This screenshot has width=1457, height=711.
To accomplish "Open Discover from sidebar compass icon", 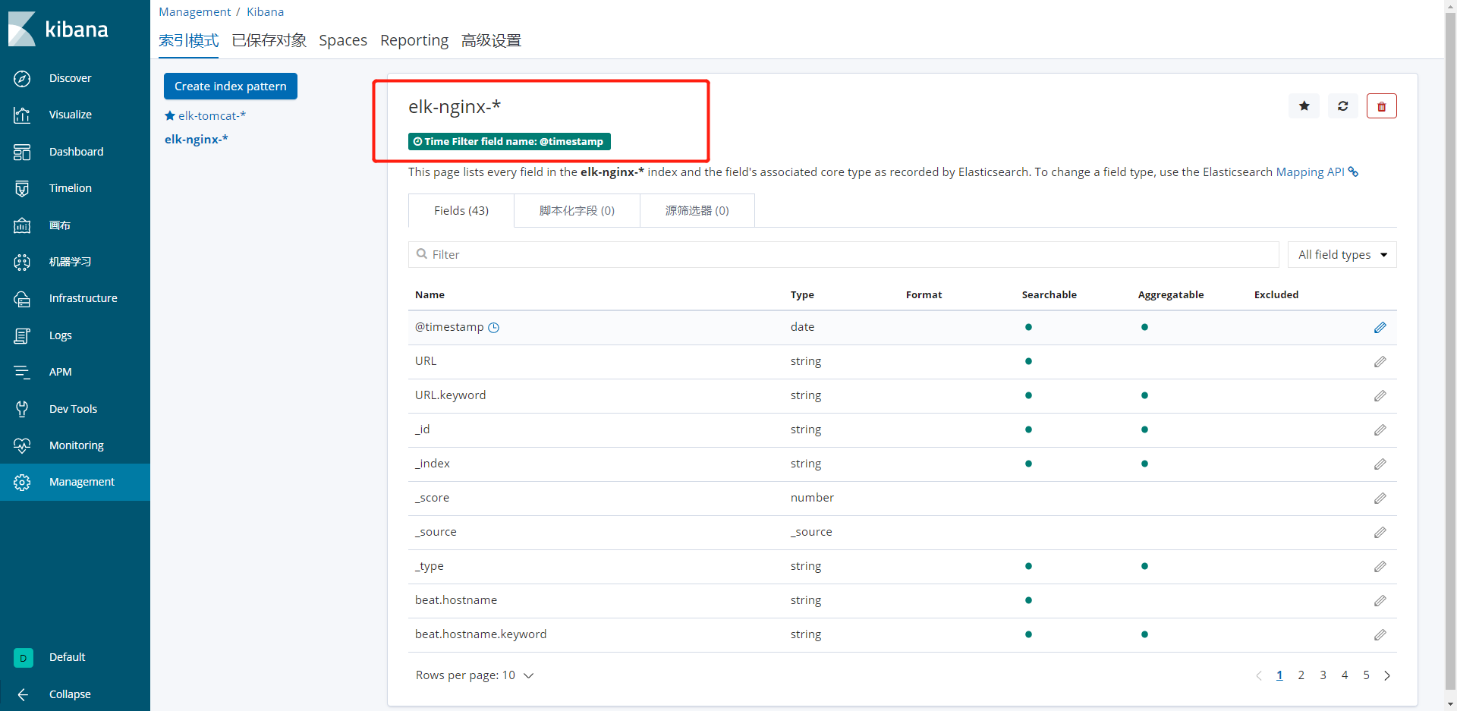I will click(22, 78).
